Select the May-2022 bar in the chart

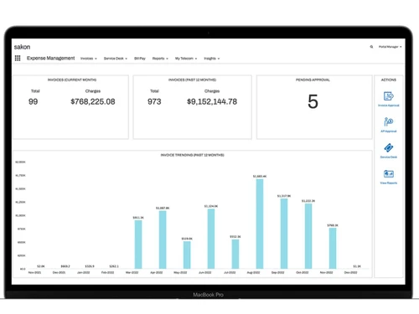point(187,255)
